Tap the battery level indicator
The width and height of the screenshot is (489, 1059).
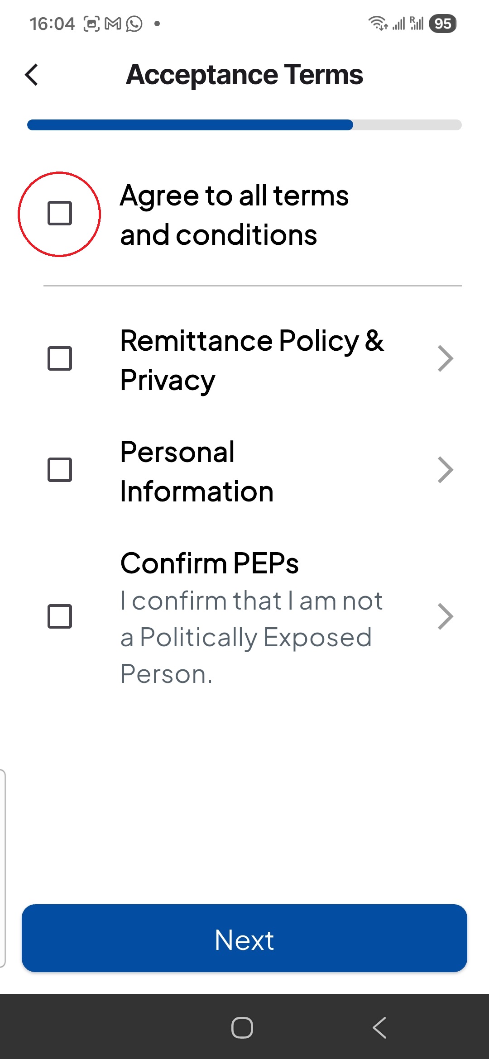pos(442,24)
